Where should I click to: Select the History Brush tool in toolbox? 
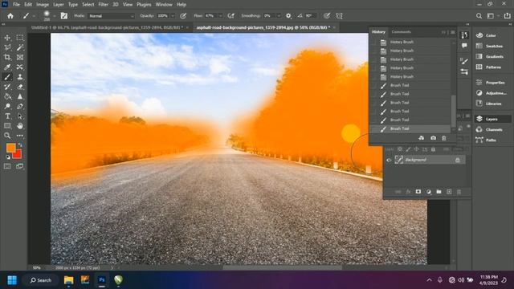click(x=7, y=87)
